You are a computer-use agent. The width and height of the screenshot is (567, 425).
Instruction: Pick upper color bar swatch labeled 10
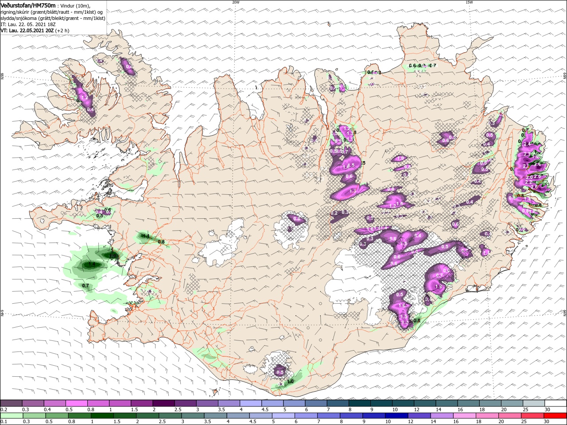pos(403,403)
